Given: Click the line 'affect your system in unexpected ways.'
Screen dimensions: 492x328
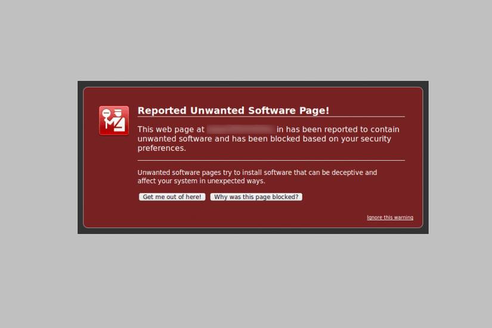Looking at the screenshot, I should coord(201,181).
